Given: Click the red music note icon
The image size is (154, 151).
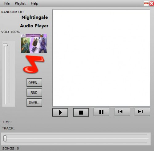Looking at the screenshot, I should pyautogui.click(x=34, y=64).
